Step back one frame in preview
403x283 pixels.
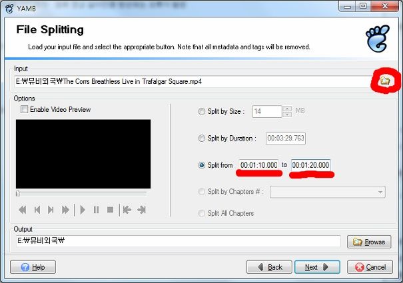click(37, 210)
